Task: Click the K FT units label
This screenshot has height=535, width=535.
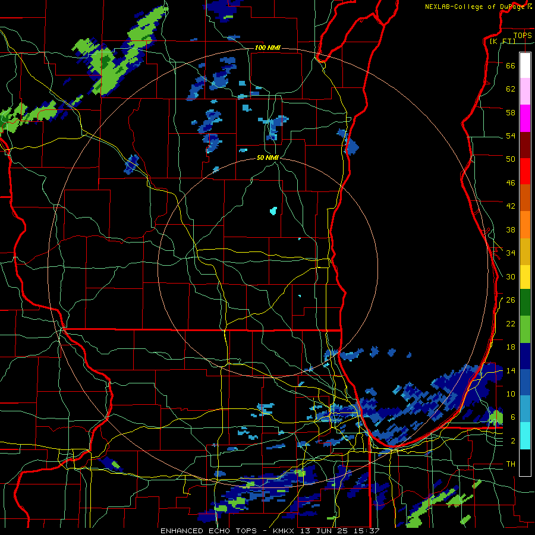Action: tap(503, 41)
